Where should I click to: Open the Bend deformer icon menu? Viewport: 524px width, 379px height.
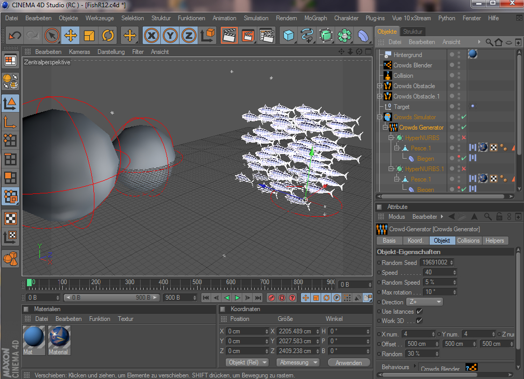coord(365,35)
